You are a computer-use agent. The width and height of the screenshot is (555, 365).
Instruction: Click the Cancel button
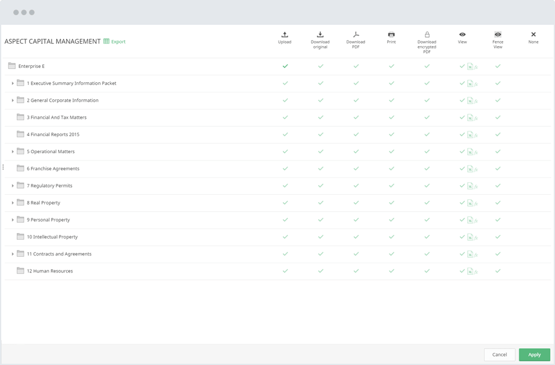[499, 355]
